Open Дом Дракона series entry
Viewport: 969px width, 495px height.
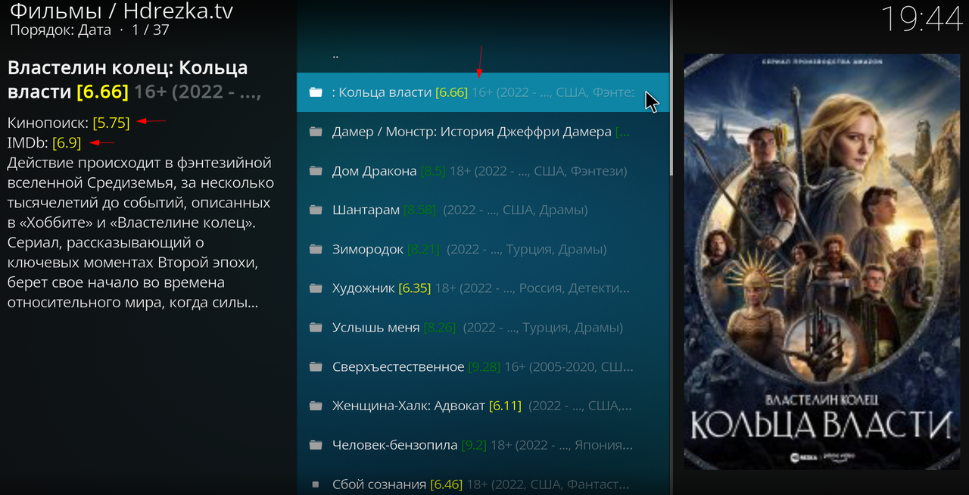tap(483, 171)
